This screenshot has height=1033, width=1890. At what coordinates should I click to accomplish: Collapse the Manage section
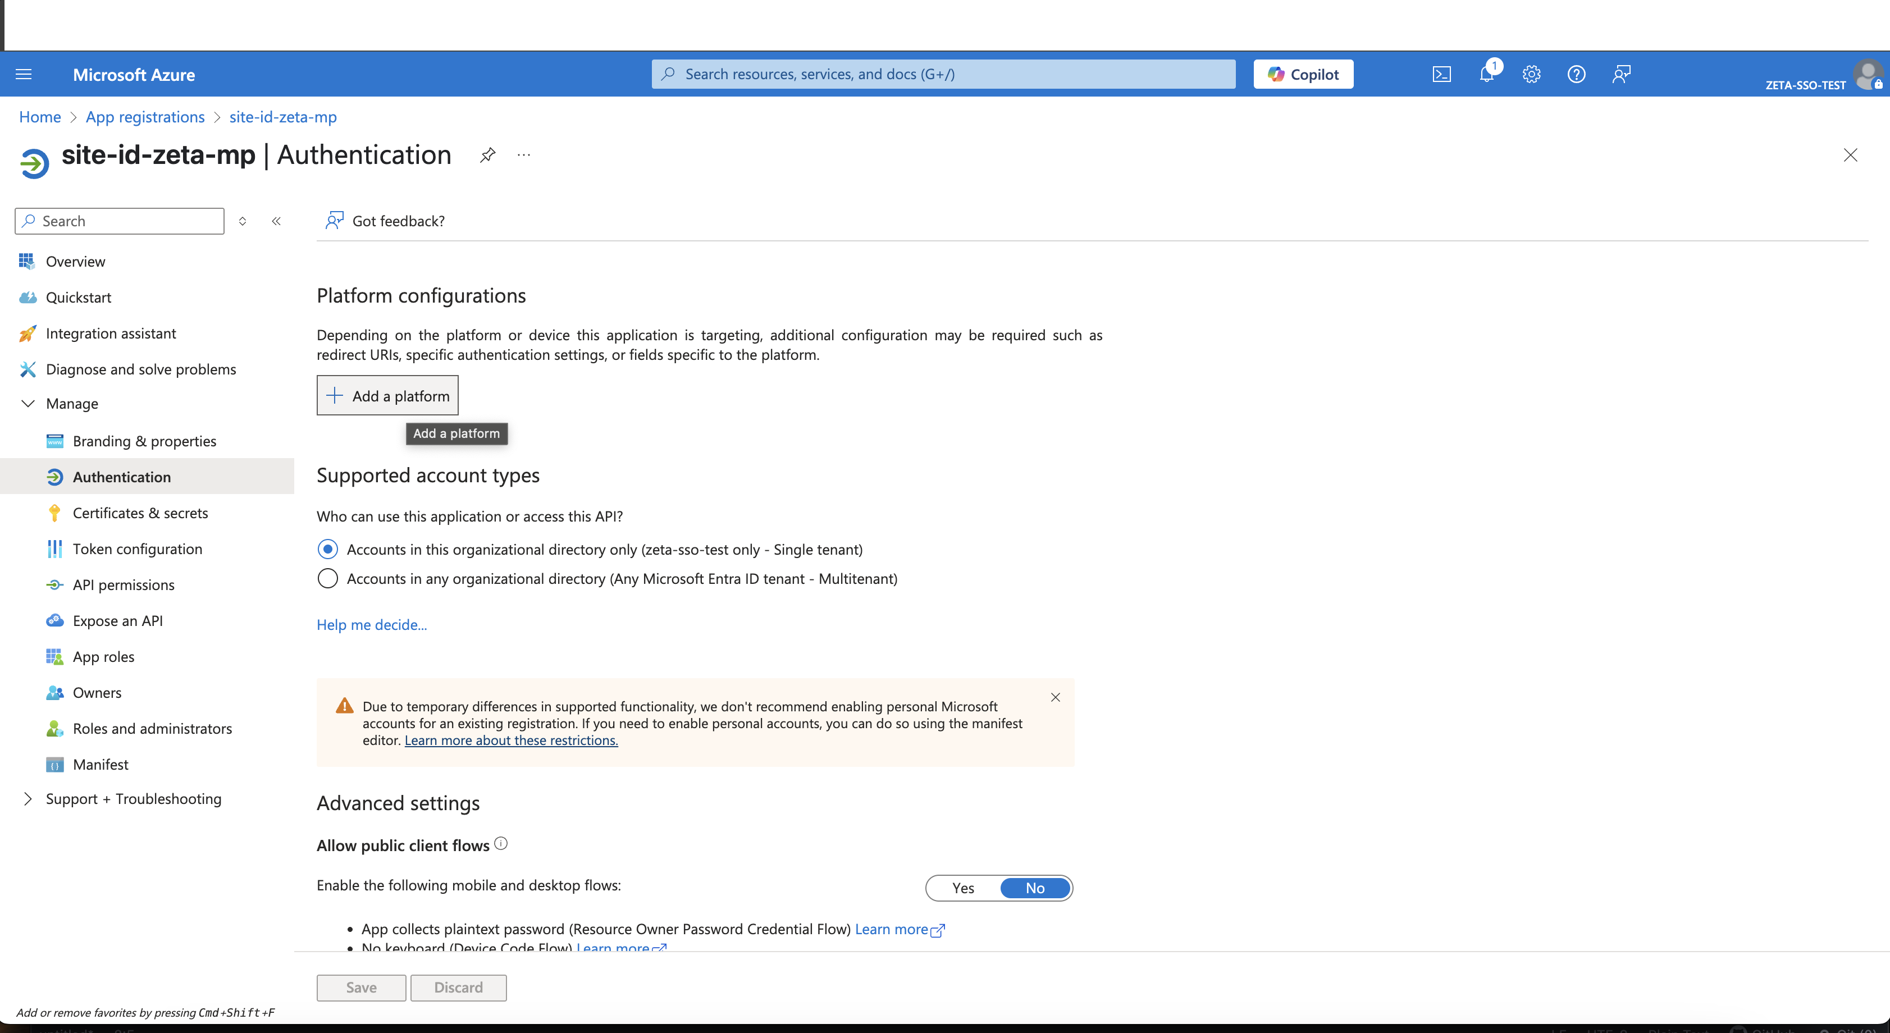coord(28,404)
